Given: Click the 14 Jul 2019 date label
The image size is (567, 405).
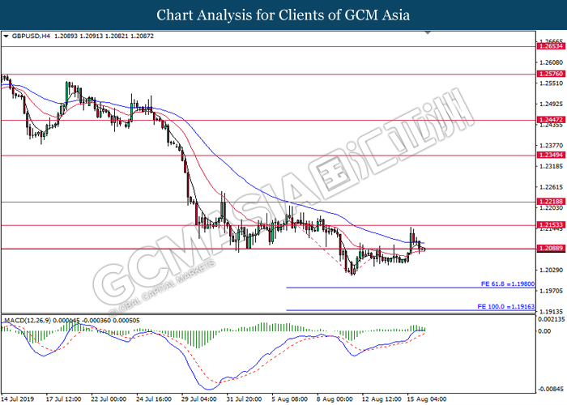Looking at the screenshot, I should pos(19,399).
